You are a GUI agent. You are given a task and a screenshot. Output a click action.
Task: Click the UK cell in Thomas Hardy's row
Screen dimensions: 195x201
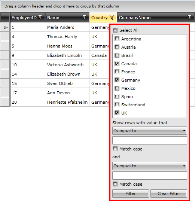click(x=100, y=37)
